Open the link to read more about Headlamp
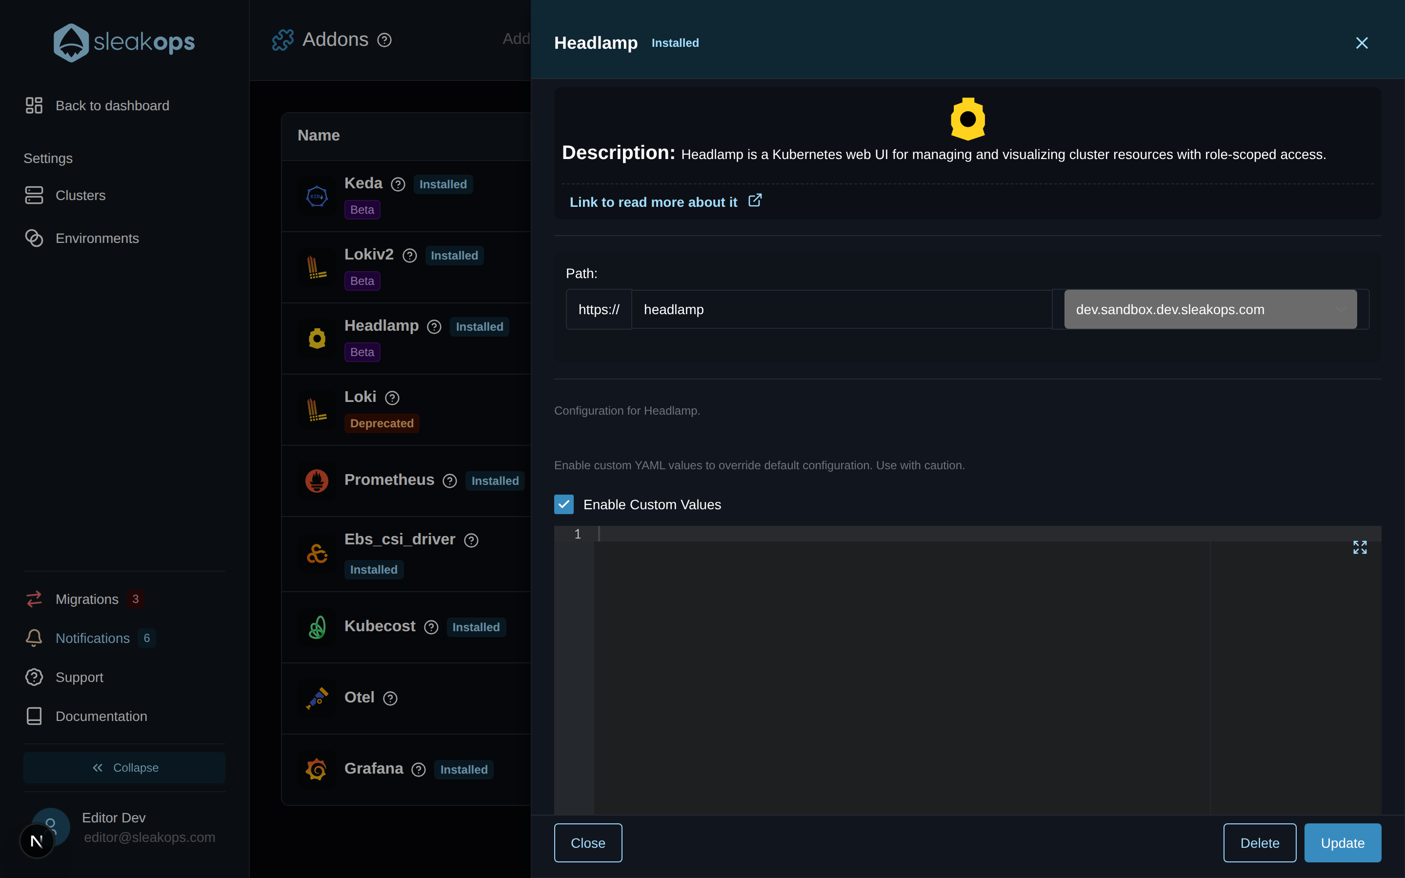 (x=653, y=202)
